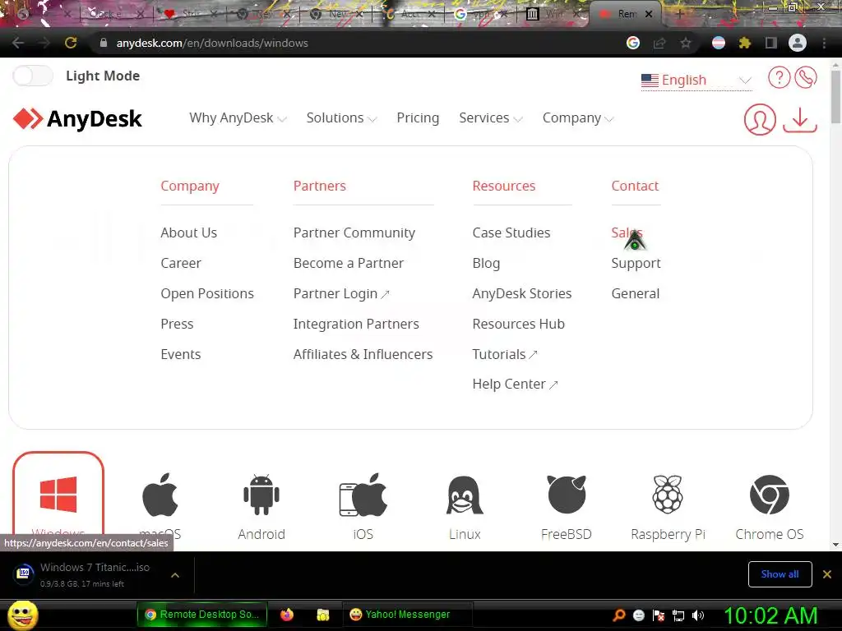Screen dimensions: 842x631
Task: Open the Career link
Action: point(180,264)
